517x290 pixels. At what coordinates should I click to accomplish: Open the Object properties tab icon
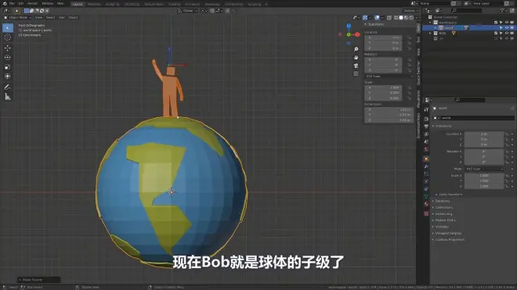[x=426, y=159]
